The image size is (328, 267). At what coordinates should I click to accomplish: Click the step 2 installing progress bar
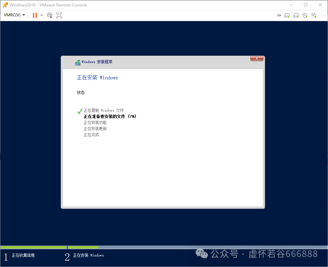pos(198,247)
